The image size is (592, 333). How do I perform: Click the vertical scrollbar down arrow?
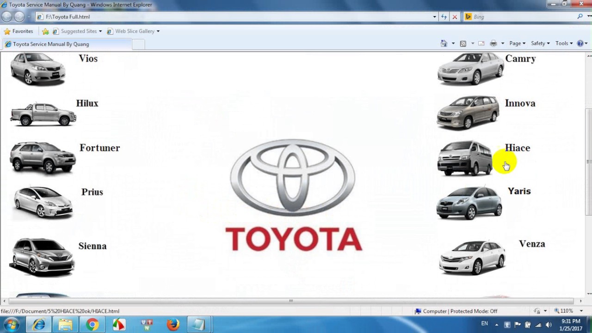click(588, 294)
